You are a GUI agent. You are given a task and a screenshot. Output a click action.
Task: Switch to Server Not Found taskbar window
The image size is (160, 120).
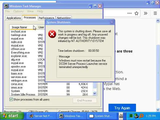point(41,116)
